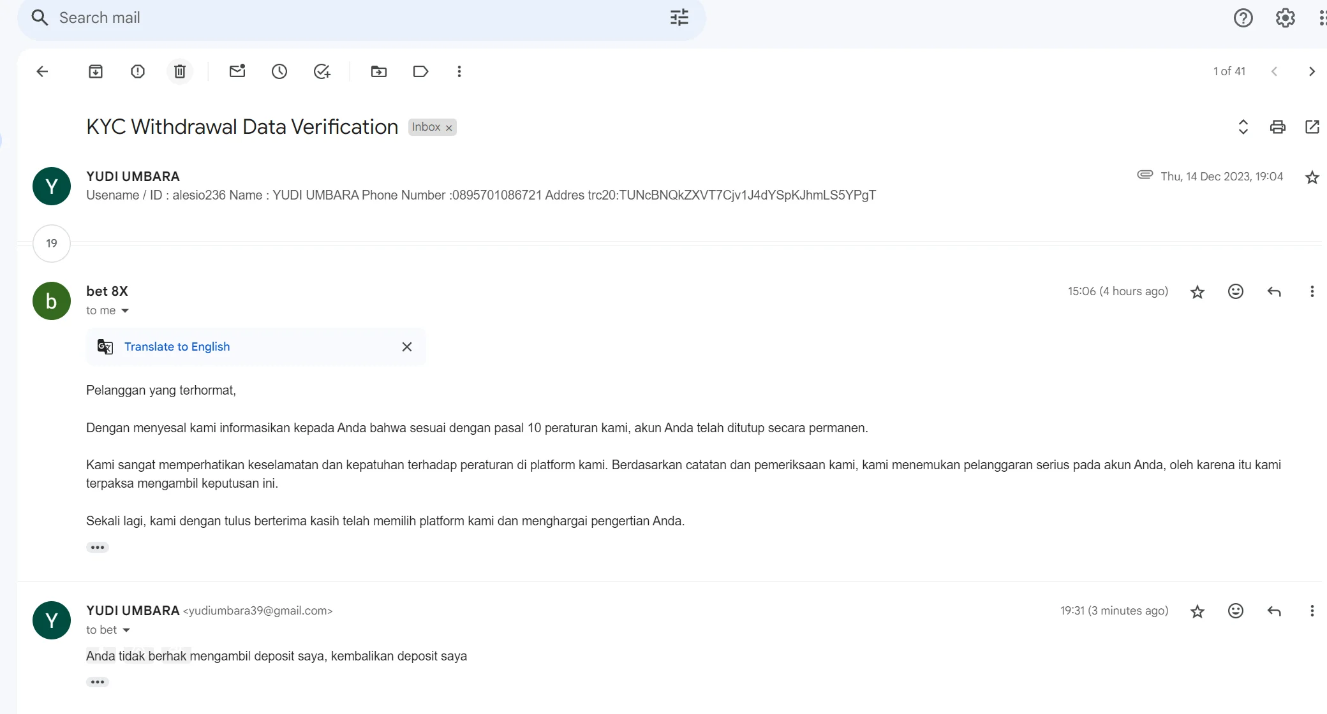Delete the conversation
Screen dimensions: 1327x714
pos(179,71)
